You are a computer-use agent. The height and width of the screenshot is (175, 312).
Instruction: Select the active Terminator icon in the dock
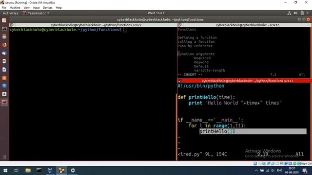(x=4, y=102)
